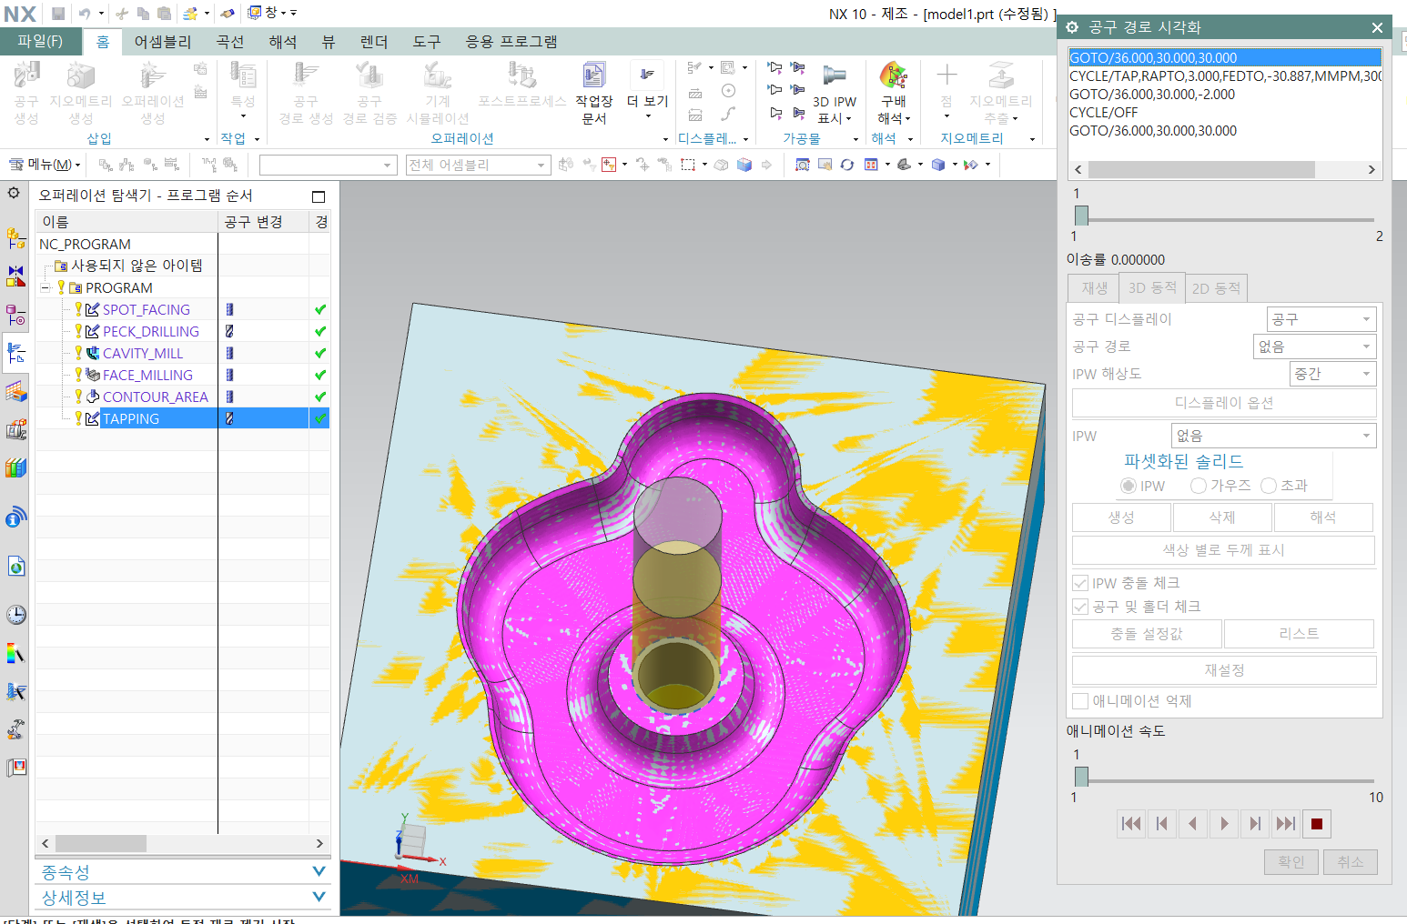Open the 파일(F) menu

40,41
